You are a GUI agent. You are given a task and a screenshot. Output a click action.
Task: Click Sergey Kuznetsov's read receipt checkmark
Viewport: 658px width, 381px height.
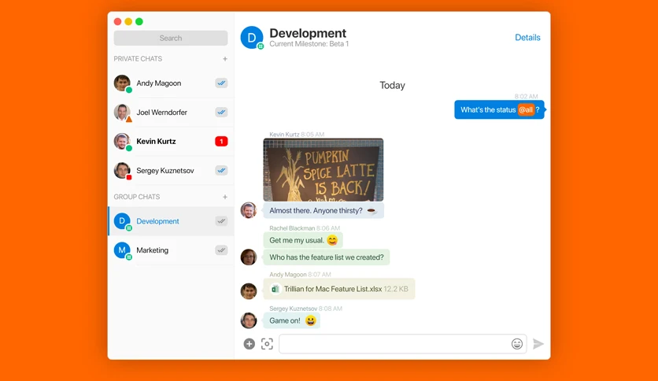[x=221, y=170]
